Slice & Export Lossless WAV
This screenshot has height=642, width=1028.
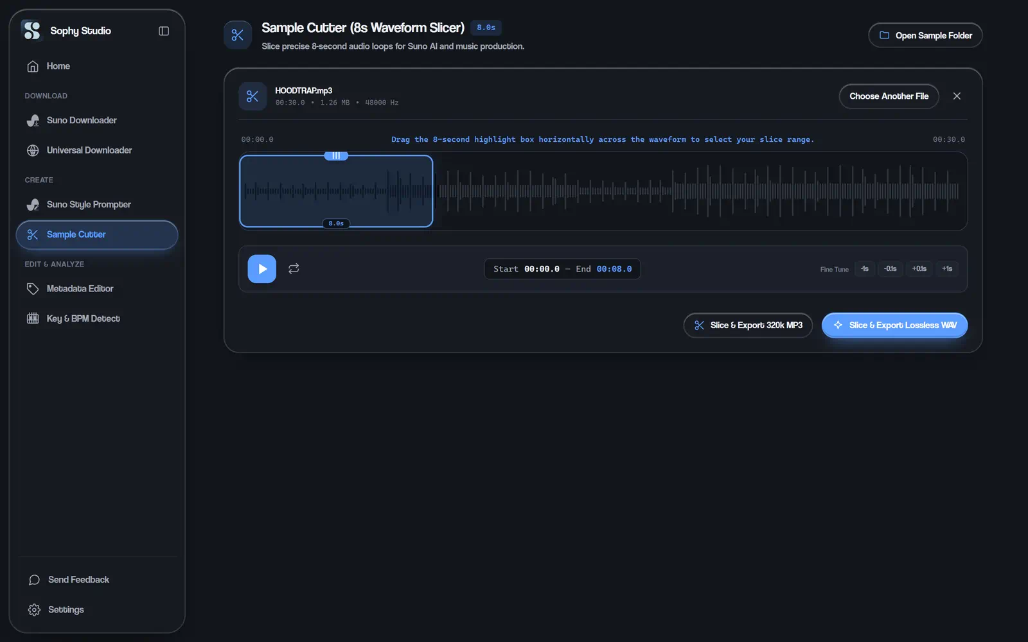(895, 325)
